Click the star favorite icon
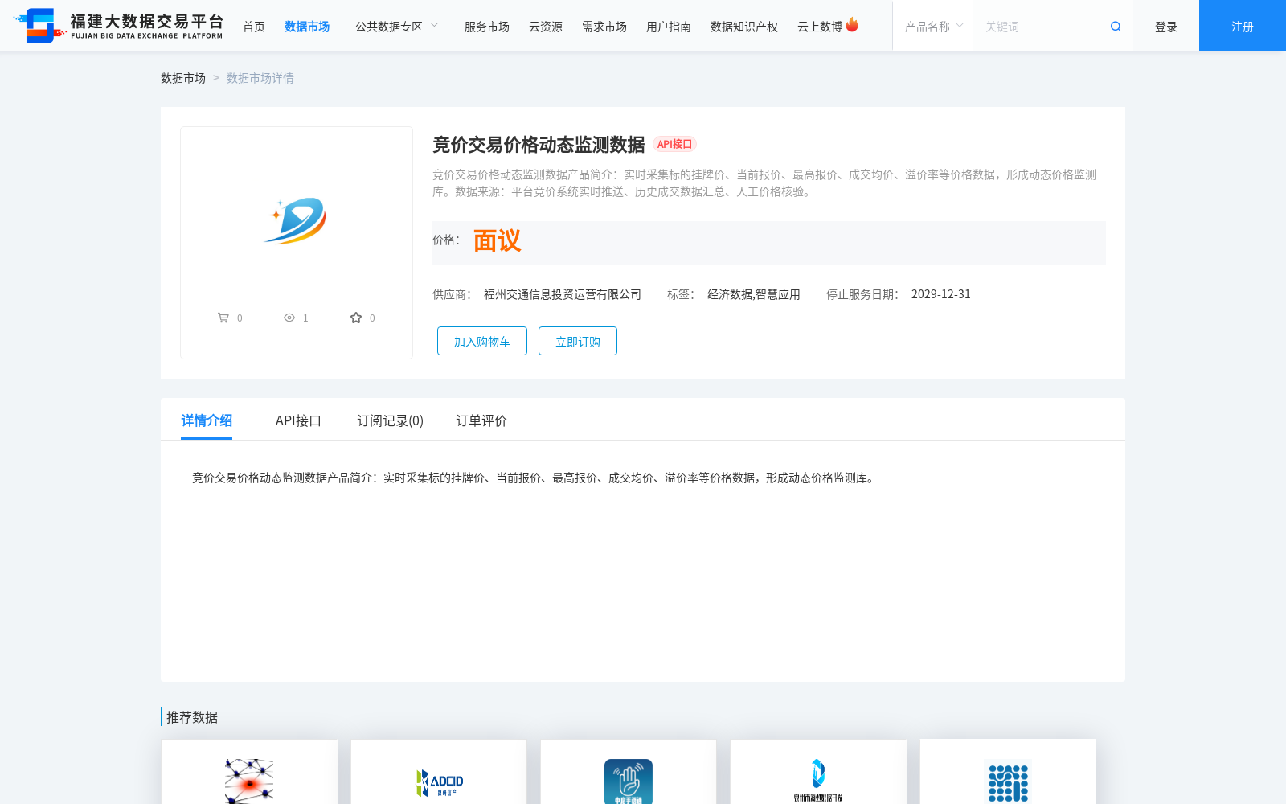The height and width of the screenshot is (804, 1286). pos(356,318)
